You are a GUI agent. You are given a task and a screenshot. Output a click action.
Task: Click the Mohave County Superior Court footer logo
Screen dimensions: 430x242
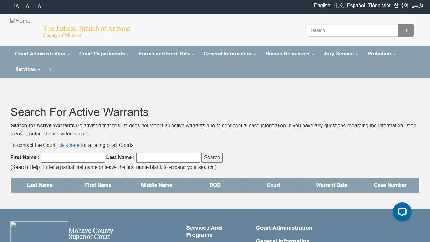tap(39, 232)
